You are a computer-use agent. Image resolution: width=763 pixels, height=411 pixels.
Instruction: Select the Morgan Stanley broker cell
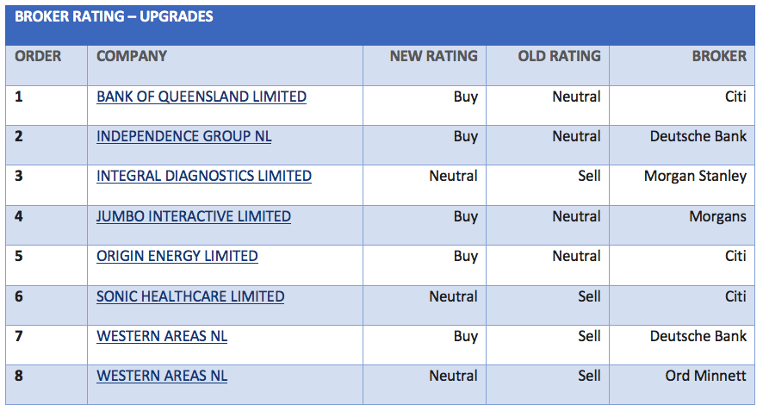(695, 176)
